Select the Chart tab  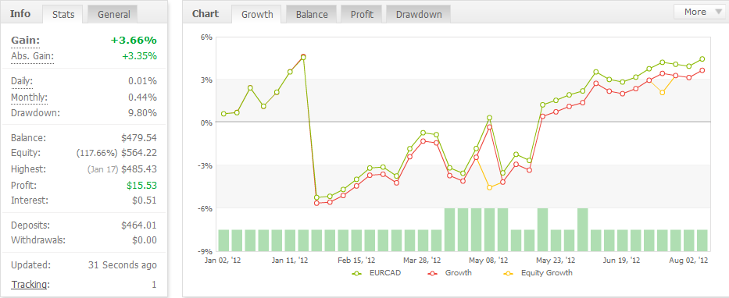205,13
